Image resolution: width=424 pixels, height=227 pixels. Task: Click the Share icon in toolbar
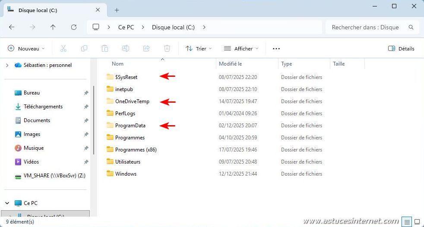tap(146, 49)
